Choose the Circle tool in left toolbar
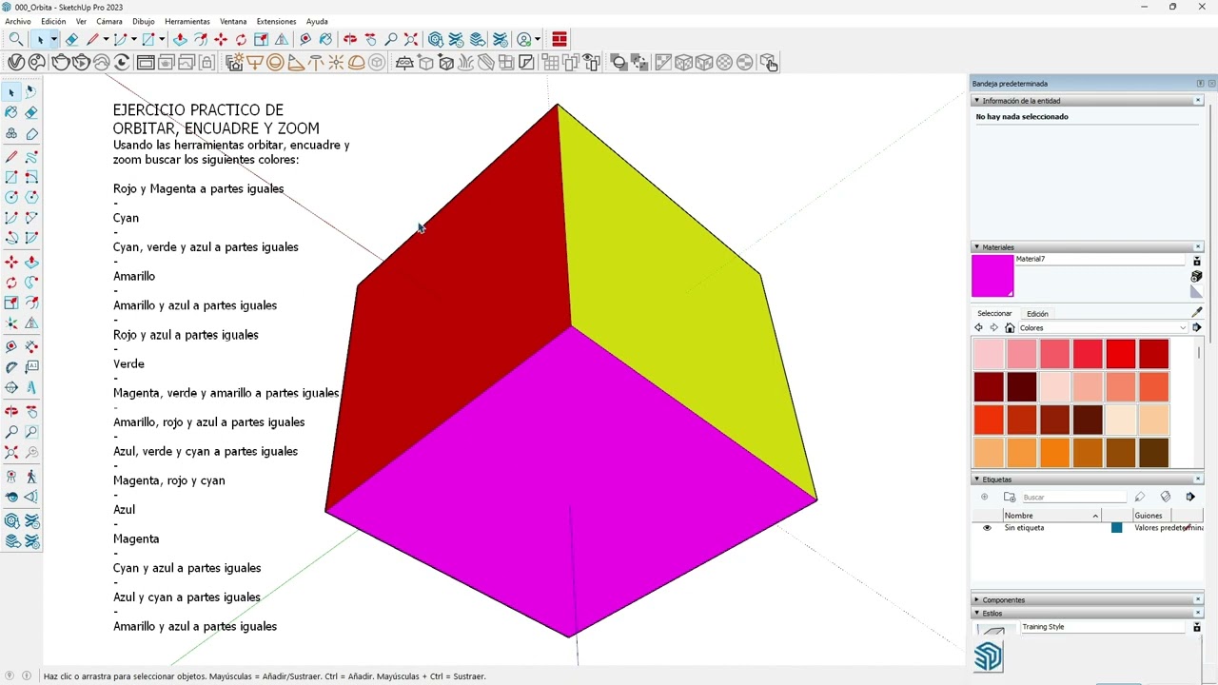This screenshot has height=685, width=1218. point(11,197)
